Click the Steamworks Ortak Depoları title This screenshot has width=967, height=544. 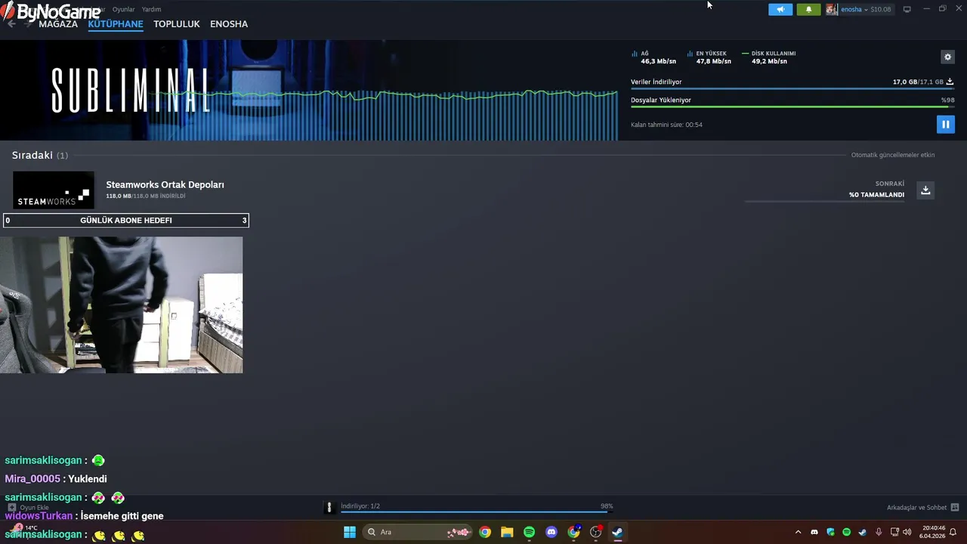pyautogui.click(x=165, y=184)
